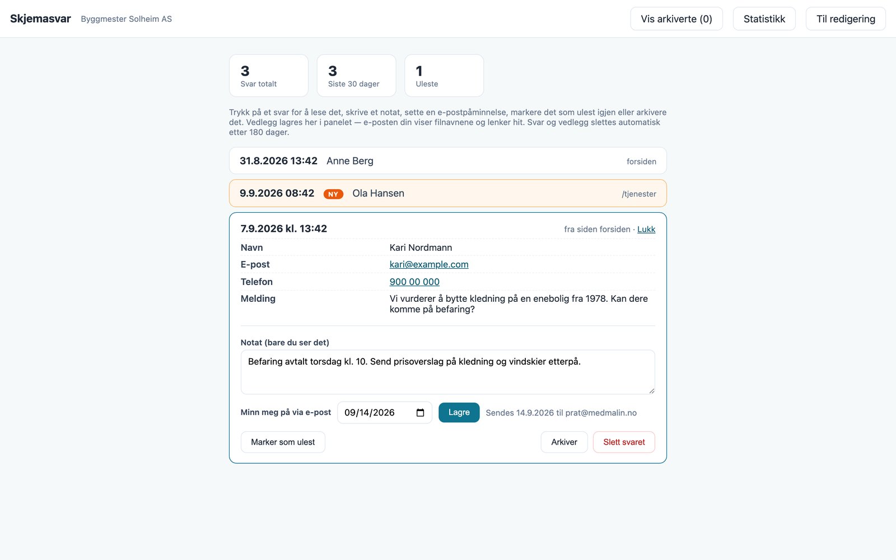896x560 pixels.
Task: Open calendar picker icon in date field
Action: click(x=420, y=413)
